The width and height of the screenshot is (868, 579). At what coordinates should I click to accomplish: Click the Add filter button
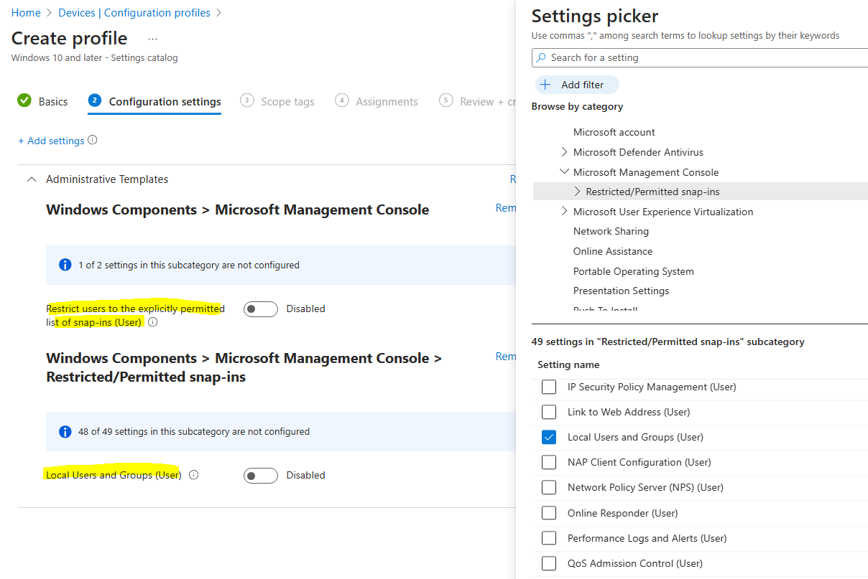tap(577, 85)
